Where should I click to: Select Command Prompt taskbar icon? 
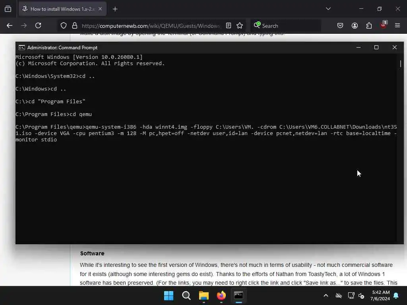pyautogui.click(x=238, y=295)
